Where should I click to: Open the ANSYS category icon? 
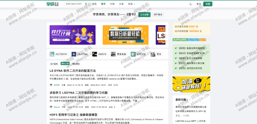tap(95, 54)
